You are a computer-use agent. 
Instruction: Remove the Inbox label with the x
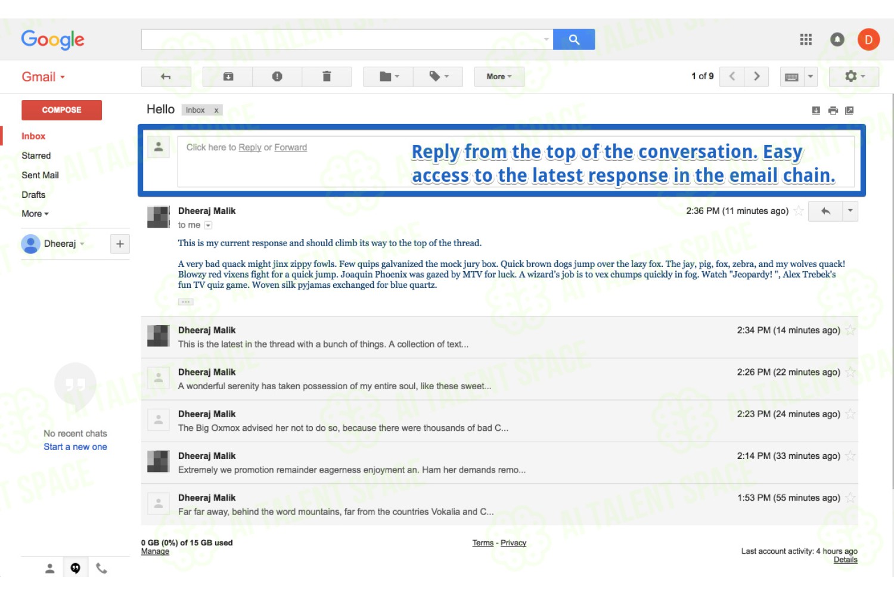[216, 110]
